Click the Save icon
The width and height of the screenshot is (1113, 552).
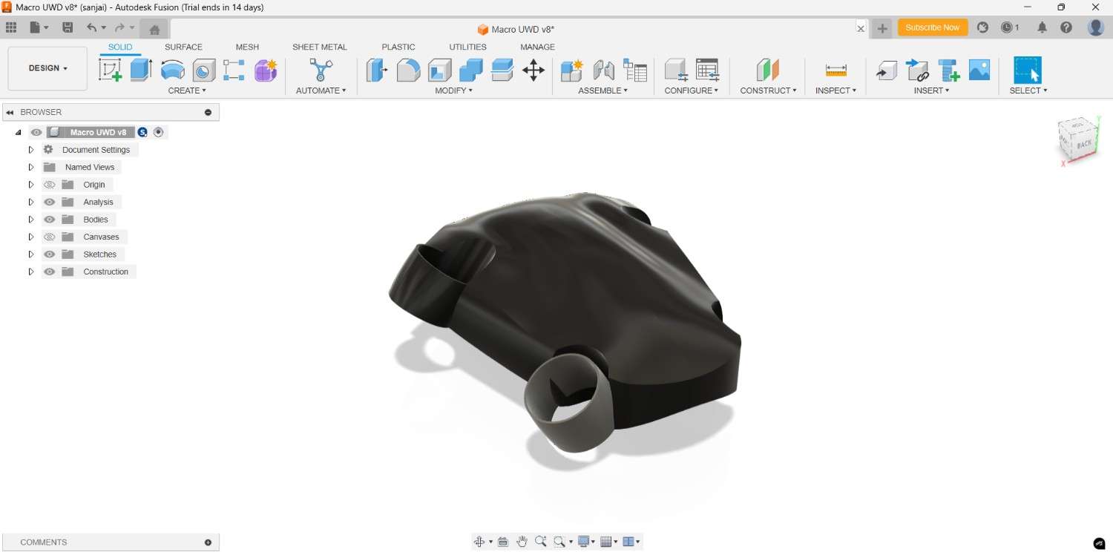pos(68,27)
